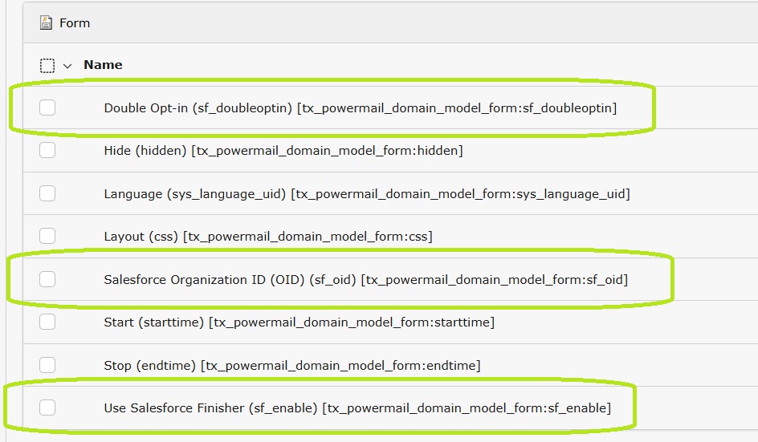Open the selection dropdown chevron beside Name
The width and height of the screenshot is (758, 442).
tap(67, 66)
